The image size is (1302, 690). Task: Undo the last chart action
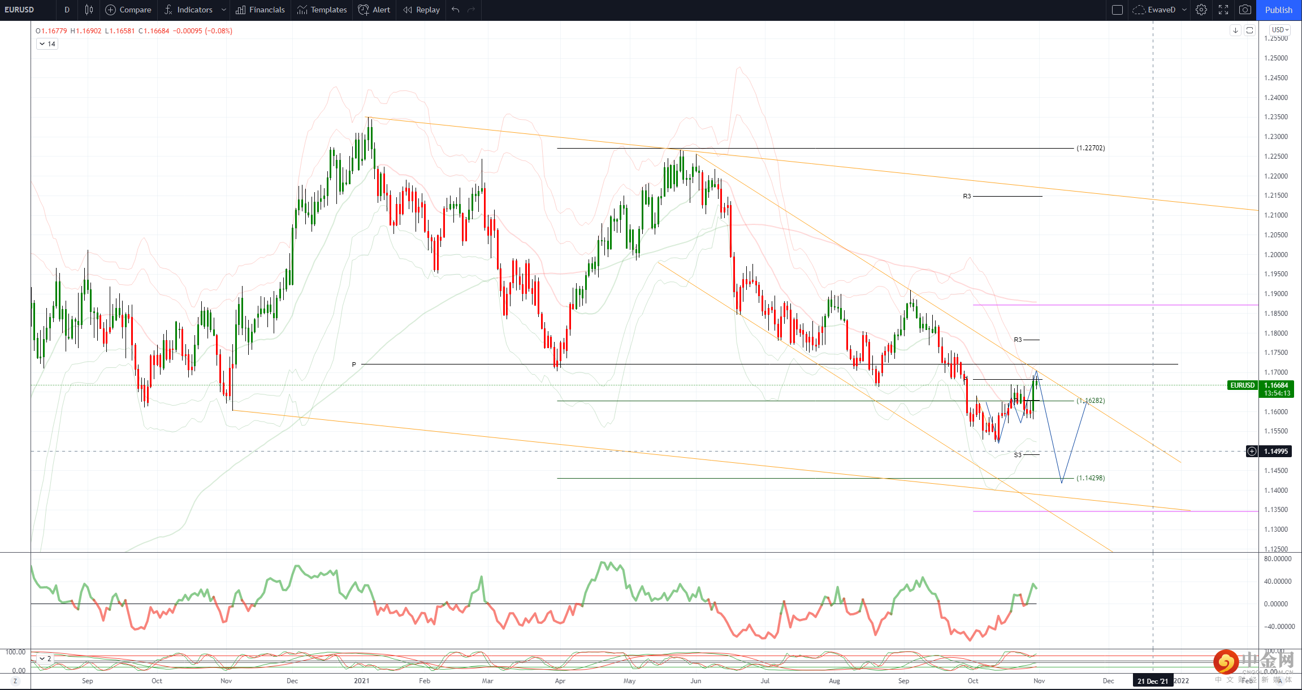point(456,10)
